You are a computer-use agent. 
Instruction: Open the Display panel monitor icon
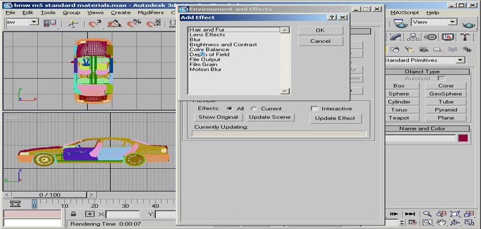(x=448, y=37)
